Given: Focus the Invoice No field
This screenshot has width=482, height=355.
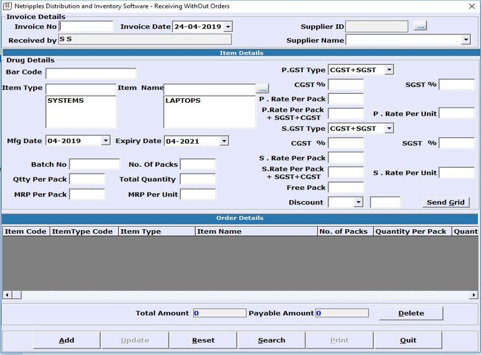Looking at the screenshot, I should pos(86,27).
